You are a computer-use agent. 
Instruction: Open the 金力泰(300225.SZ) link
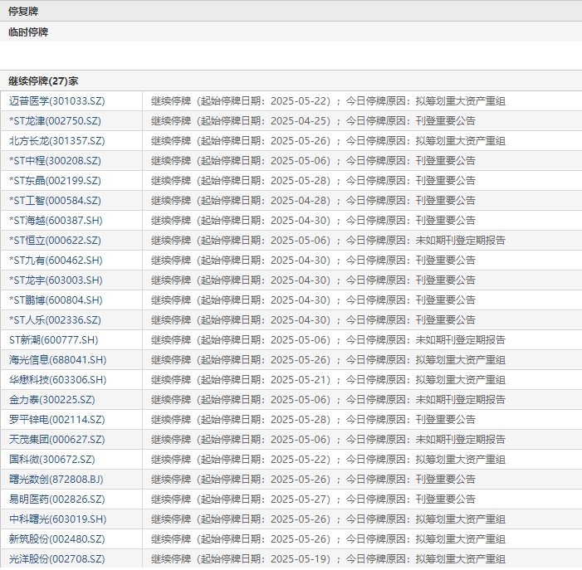tap(52, 399)
